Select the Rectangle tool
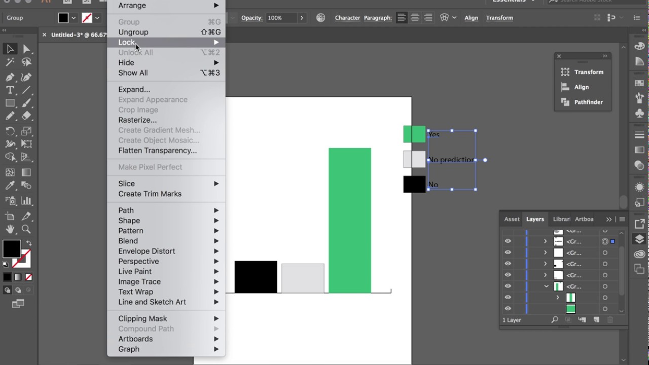This screenshot has height=365, width=649. coord(10,103)
